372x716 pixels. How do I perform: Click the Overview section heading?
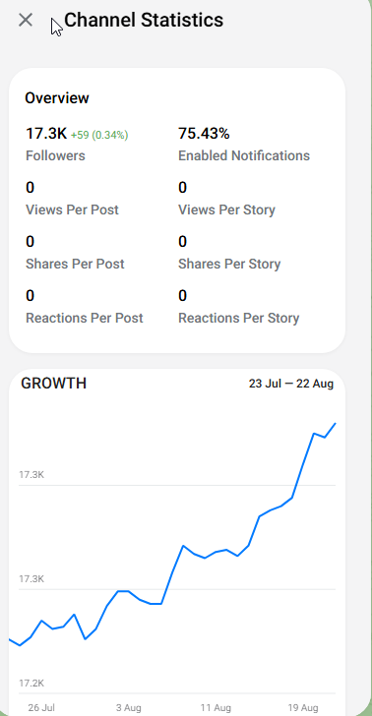coord(57,98)
